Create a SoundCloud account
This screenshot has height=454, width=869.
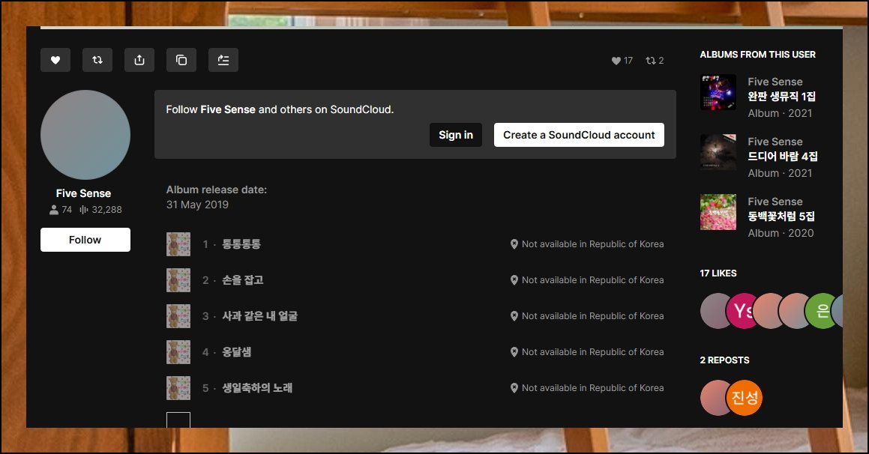click(579, 135)
